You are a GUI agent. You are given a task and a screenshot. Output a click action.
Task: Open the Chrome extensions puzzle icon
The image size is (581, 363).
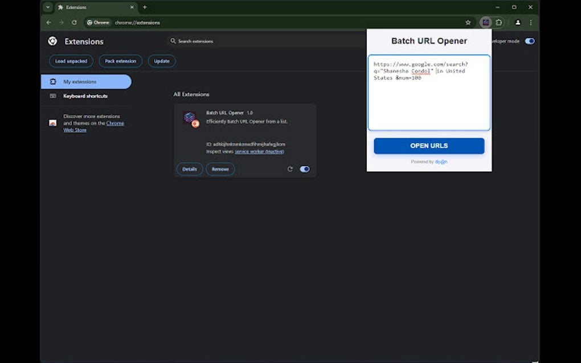500,22
